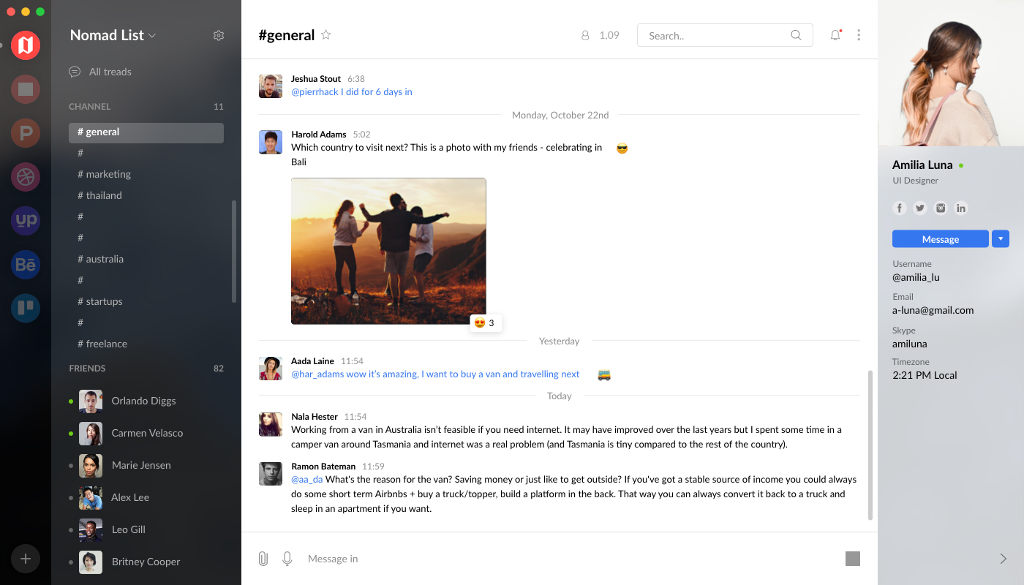Add a new workspace with plus button
The width and height of the screenshot is (1024, 585).
tap(26, 559)
